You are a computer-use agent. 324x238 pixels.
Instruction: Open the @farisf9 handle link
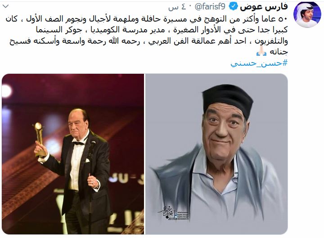(210, 7)
